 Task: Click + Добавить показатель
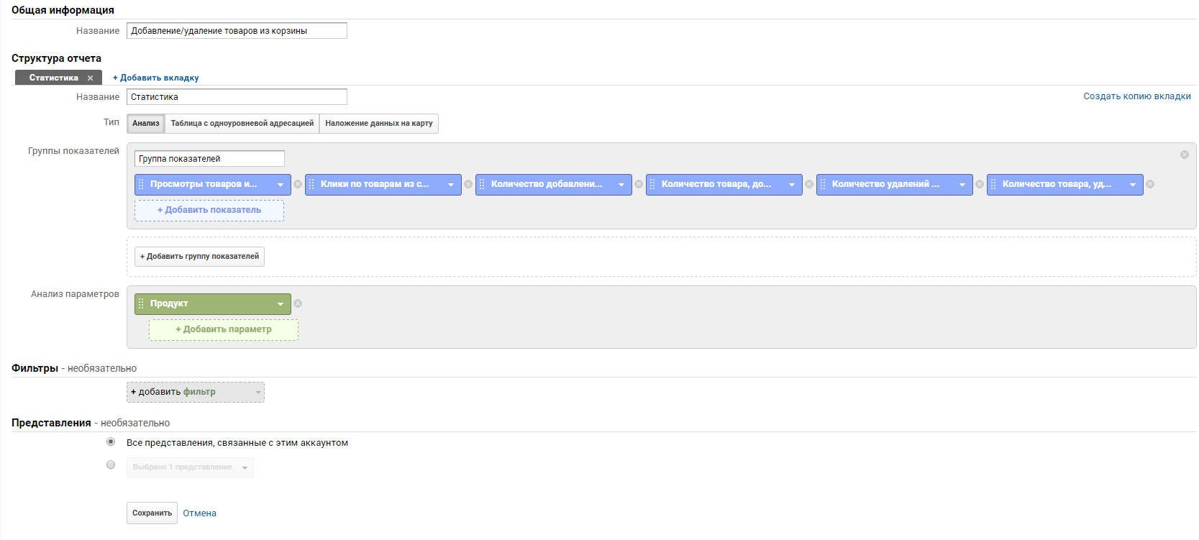click(209, 210)
